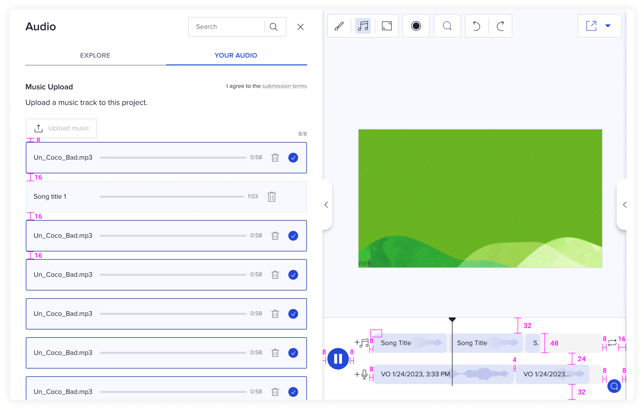Toggle the loop icon on music track
Screen dimensions: 644x410
612,343
